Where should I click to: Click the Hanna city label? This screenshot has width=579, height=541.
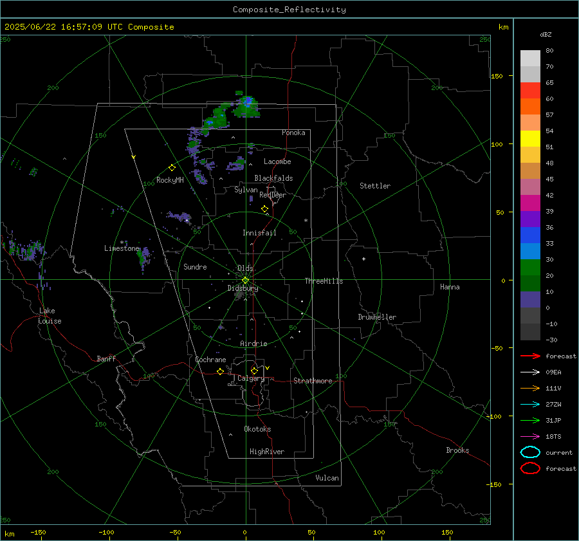click(x=450, y=287)
